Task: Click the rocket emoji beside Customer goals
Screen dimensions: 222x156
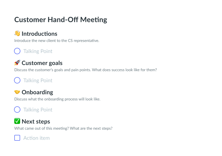Action: [x=17, y=63]
